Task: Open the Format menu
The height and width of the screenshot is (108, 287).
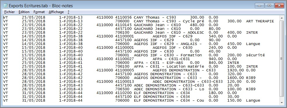Action: tap(39, 12)
